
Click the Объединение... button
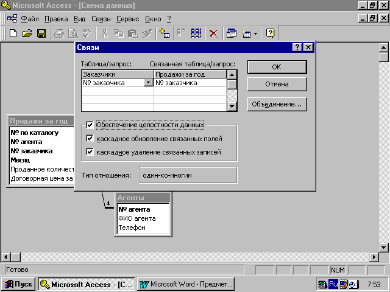tap(277, 104)
